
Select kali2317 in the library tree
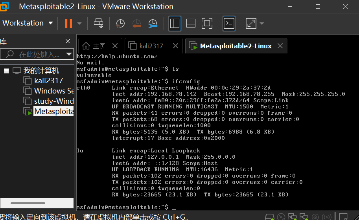(x=48, y=81)
